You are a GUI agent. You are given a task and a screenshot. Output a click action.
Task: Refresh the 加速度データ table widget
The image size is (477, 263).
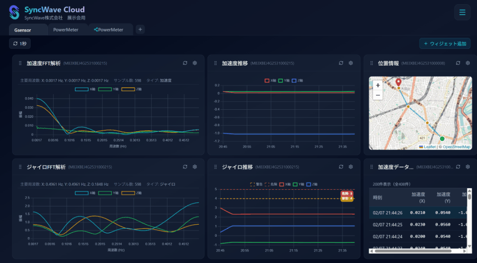click(458, 167)
